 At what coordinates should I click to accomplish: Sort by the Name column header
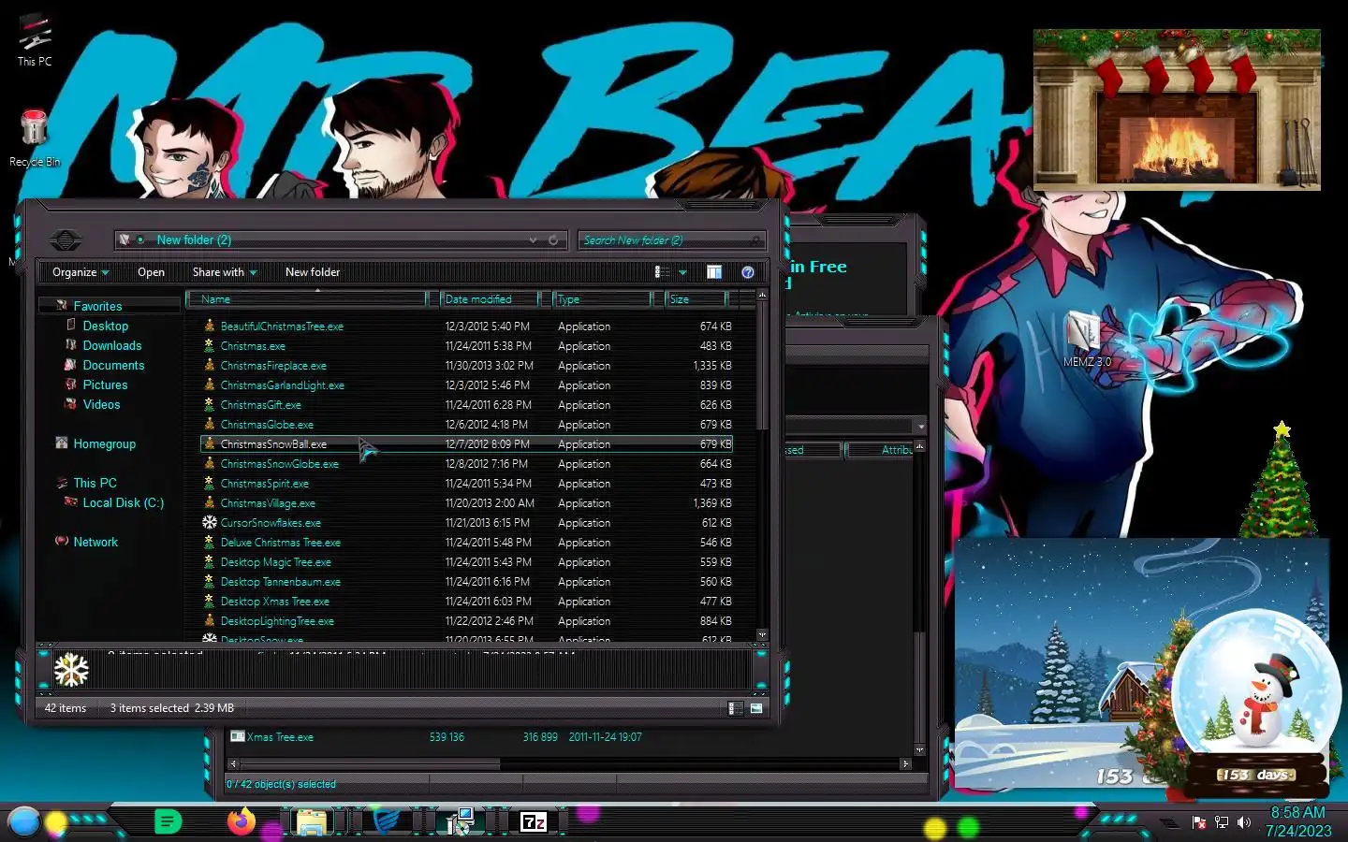pyautogui.click(x=306, y=299)
